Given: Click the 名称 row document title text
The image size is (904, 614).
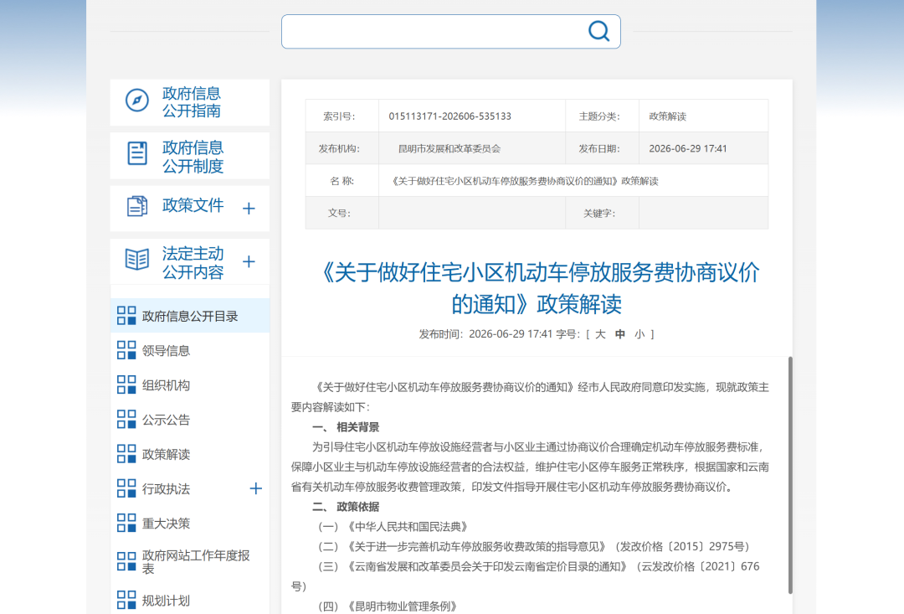Looking at the screenshot, I should 525,181.
